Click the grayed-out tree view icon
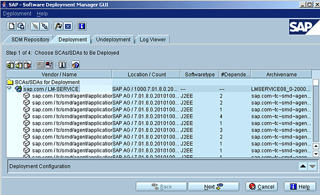 [x=41, y=65]
